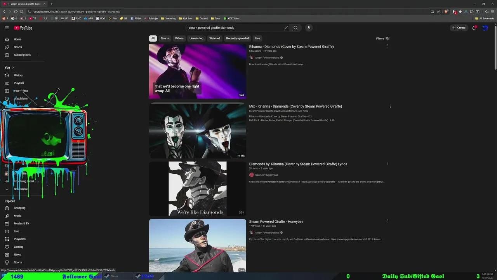Open Diamonds by Rihanna Lyrics video title
This screenshot has width=497, height=280.
pyautogui.click(x=298, y=164)
